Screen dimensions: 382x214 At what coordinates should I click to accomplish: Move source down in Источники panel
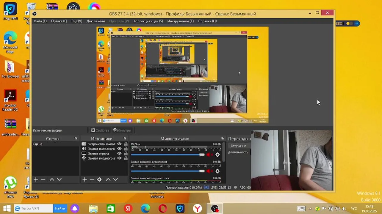click(115, 180)
